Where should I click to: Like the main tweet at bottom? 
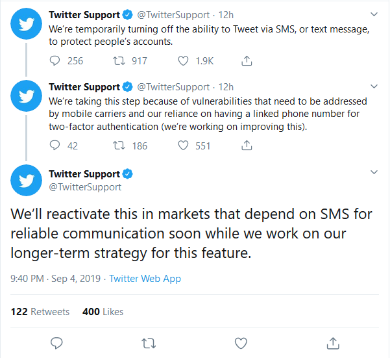point(241,342)
